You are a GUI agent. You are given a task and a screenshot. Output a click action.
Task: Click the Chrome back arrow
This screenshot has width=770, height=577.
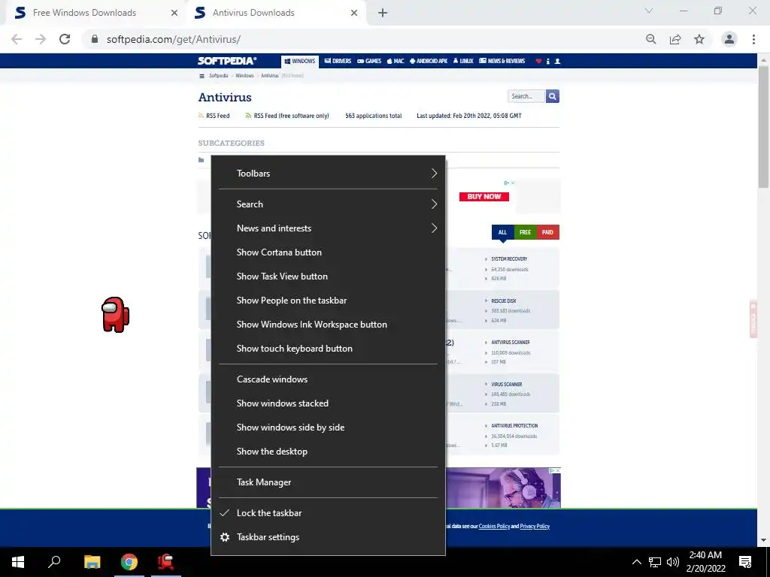click(17, 39)
